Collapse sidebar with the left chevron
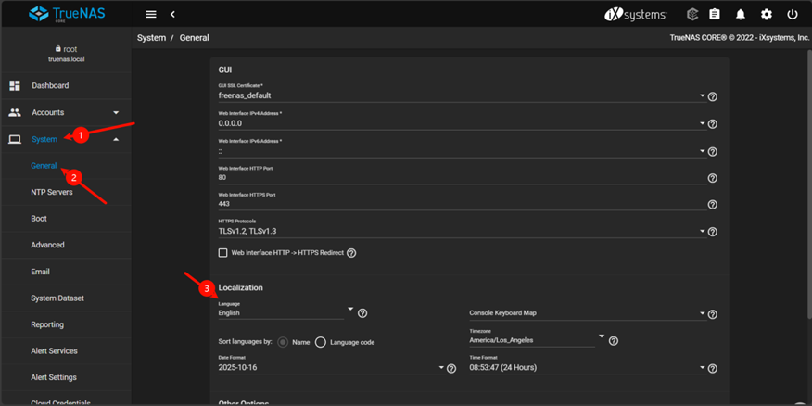 (x=173, y=15)
